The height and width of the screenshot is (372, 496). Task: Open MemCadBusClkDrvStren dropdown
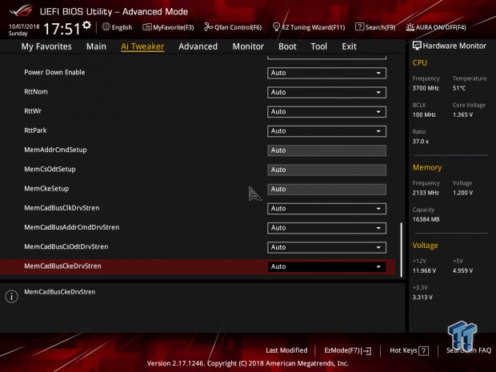[326, 209]
